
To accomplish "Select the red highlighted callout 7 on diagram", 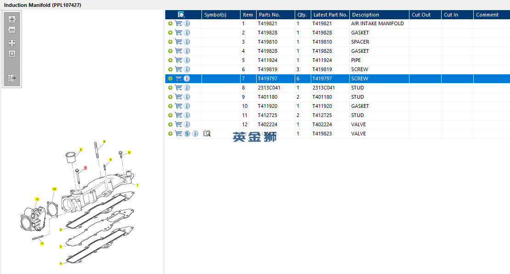I will 85,168.
